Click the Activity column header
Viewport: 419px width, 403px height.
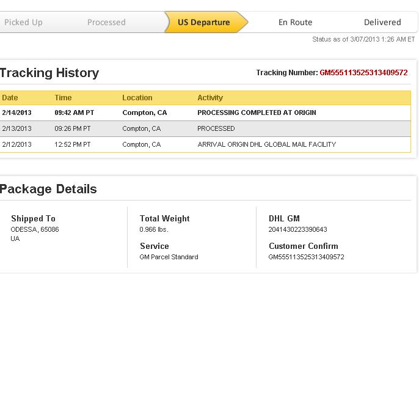(x=210, y=98)
